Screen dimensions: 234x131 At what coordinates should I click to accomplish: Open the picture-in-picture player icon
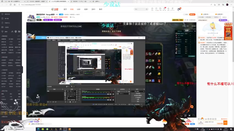pos(185,116)
